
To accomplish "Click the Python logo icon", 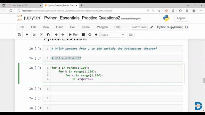I will (166, 18).
